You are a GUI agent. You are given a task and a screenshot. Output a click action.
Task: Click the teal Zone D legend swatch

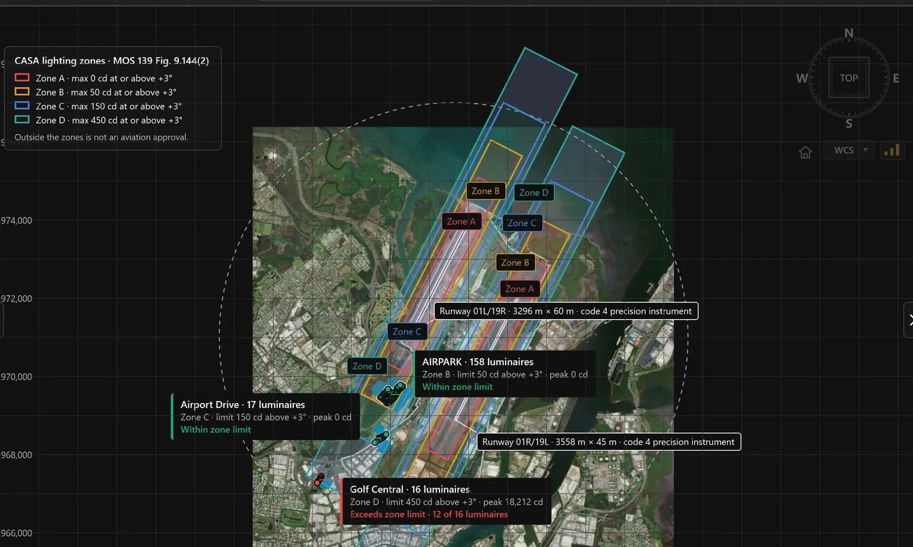(x=22, y=120)
